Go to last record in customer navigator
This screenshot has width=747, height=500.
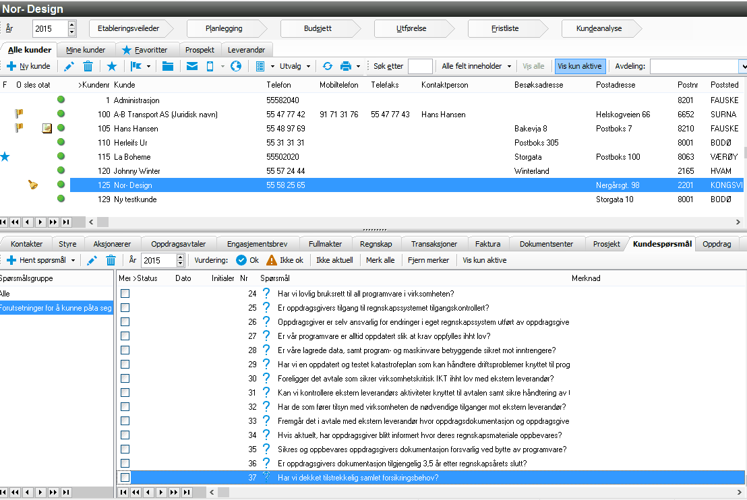point(66,222)
